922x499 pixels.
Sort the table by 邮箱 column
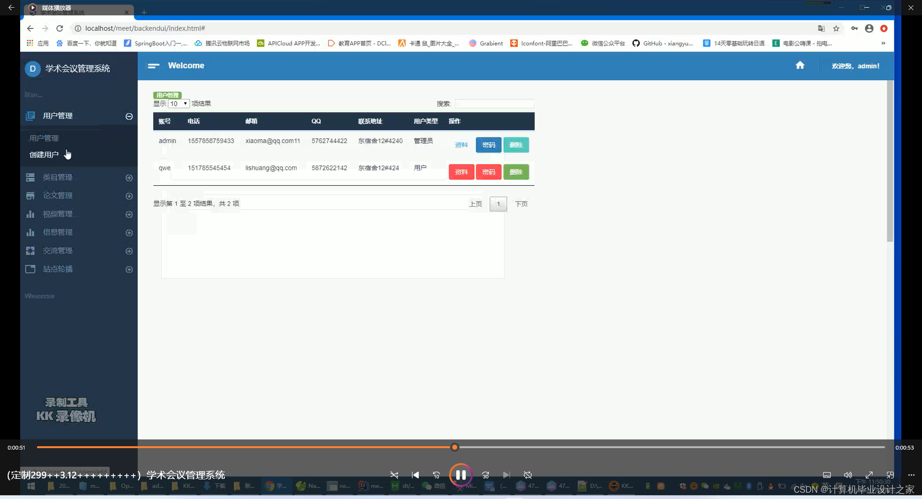(x=251, y=121)
